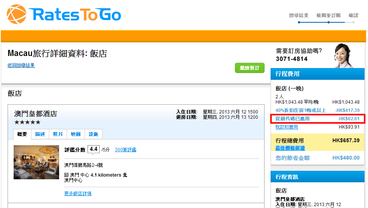Click the customer service agent photo
The width and height of the screenshot is (368, 208).
pos(344,56)
